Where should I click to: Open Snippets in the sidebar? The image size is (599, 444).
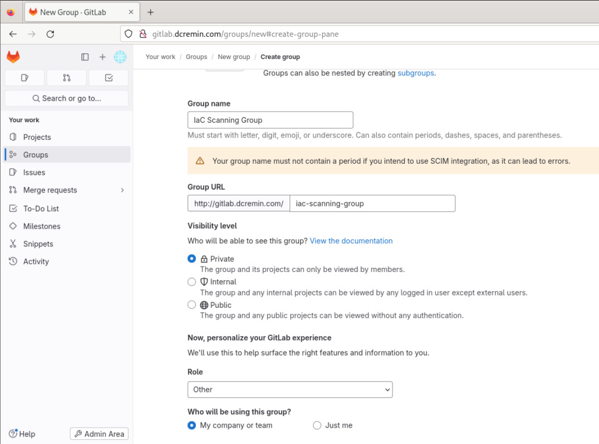pos(67,244)
